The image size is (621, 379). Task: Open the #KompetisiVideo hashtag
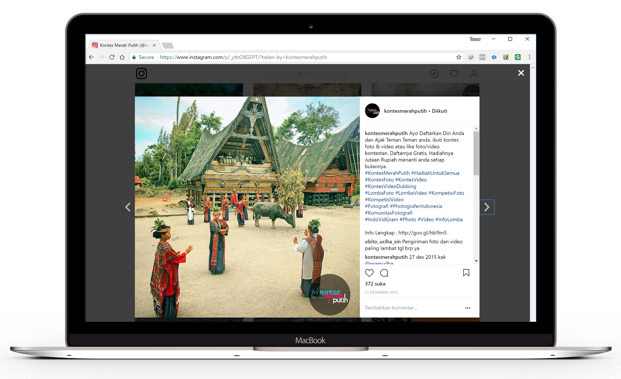pos(384,200)
